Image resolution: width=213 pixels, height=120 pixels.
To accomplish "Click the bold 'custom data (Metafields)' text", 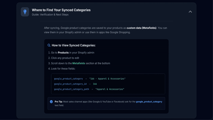I will pyautogui.click(x=141, y=28).
